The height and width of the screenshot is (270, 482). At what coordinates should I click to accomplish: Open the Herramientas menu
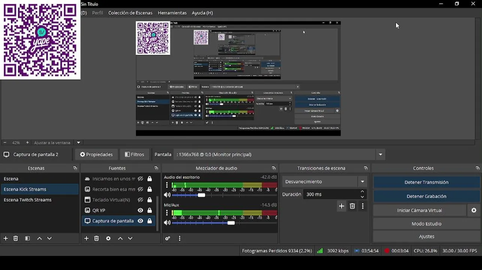tap(172, 13)
